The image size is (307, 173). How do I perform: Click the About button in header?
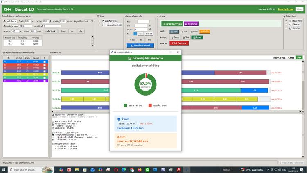point(299,9)
